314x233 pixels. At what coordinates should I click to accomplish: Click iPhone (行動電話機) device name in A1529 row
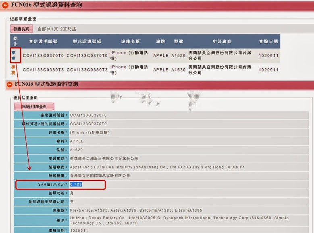click(x=129, y=56)
